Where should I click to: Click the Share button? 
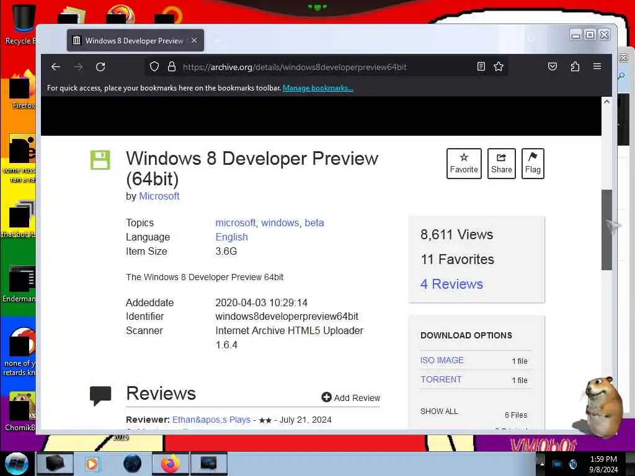[x=501, y=164]
